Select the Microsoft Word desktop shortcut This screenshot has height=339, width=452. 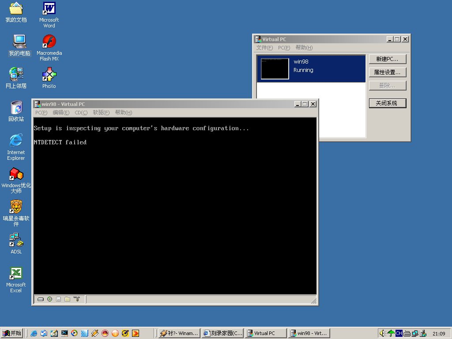pyautogui.click(x=49, y=15)
